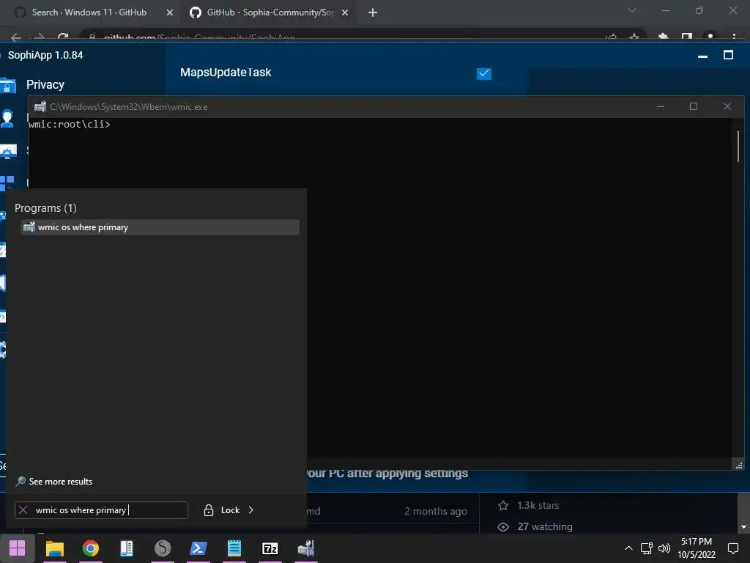This screenshot has height=563, width=750.
Task: Open Chrome's extensions puzzle icon
Action: 663,37
